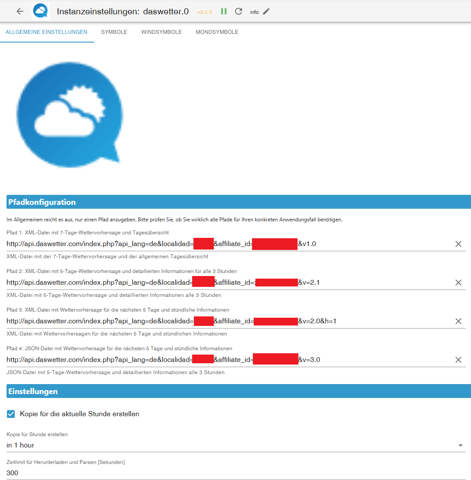Clear the Pfad 4 URL field
471x480 pixels.
click(x=458, y=360)
